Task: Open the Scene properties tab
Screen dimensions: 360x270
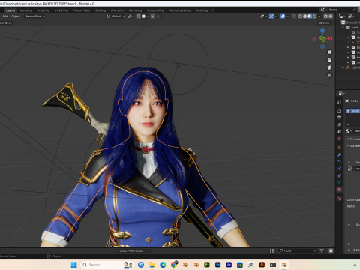Action: [340, 131]
